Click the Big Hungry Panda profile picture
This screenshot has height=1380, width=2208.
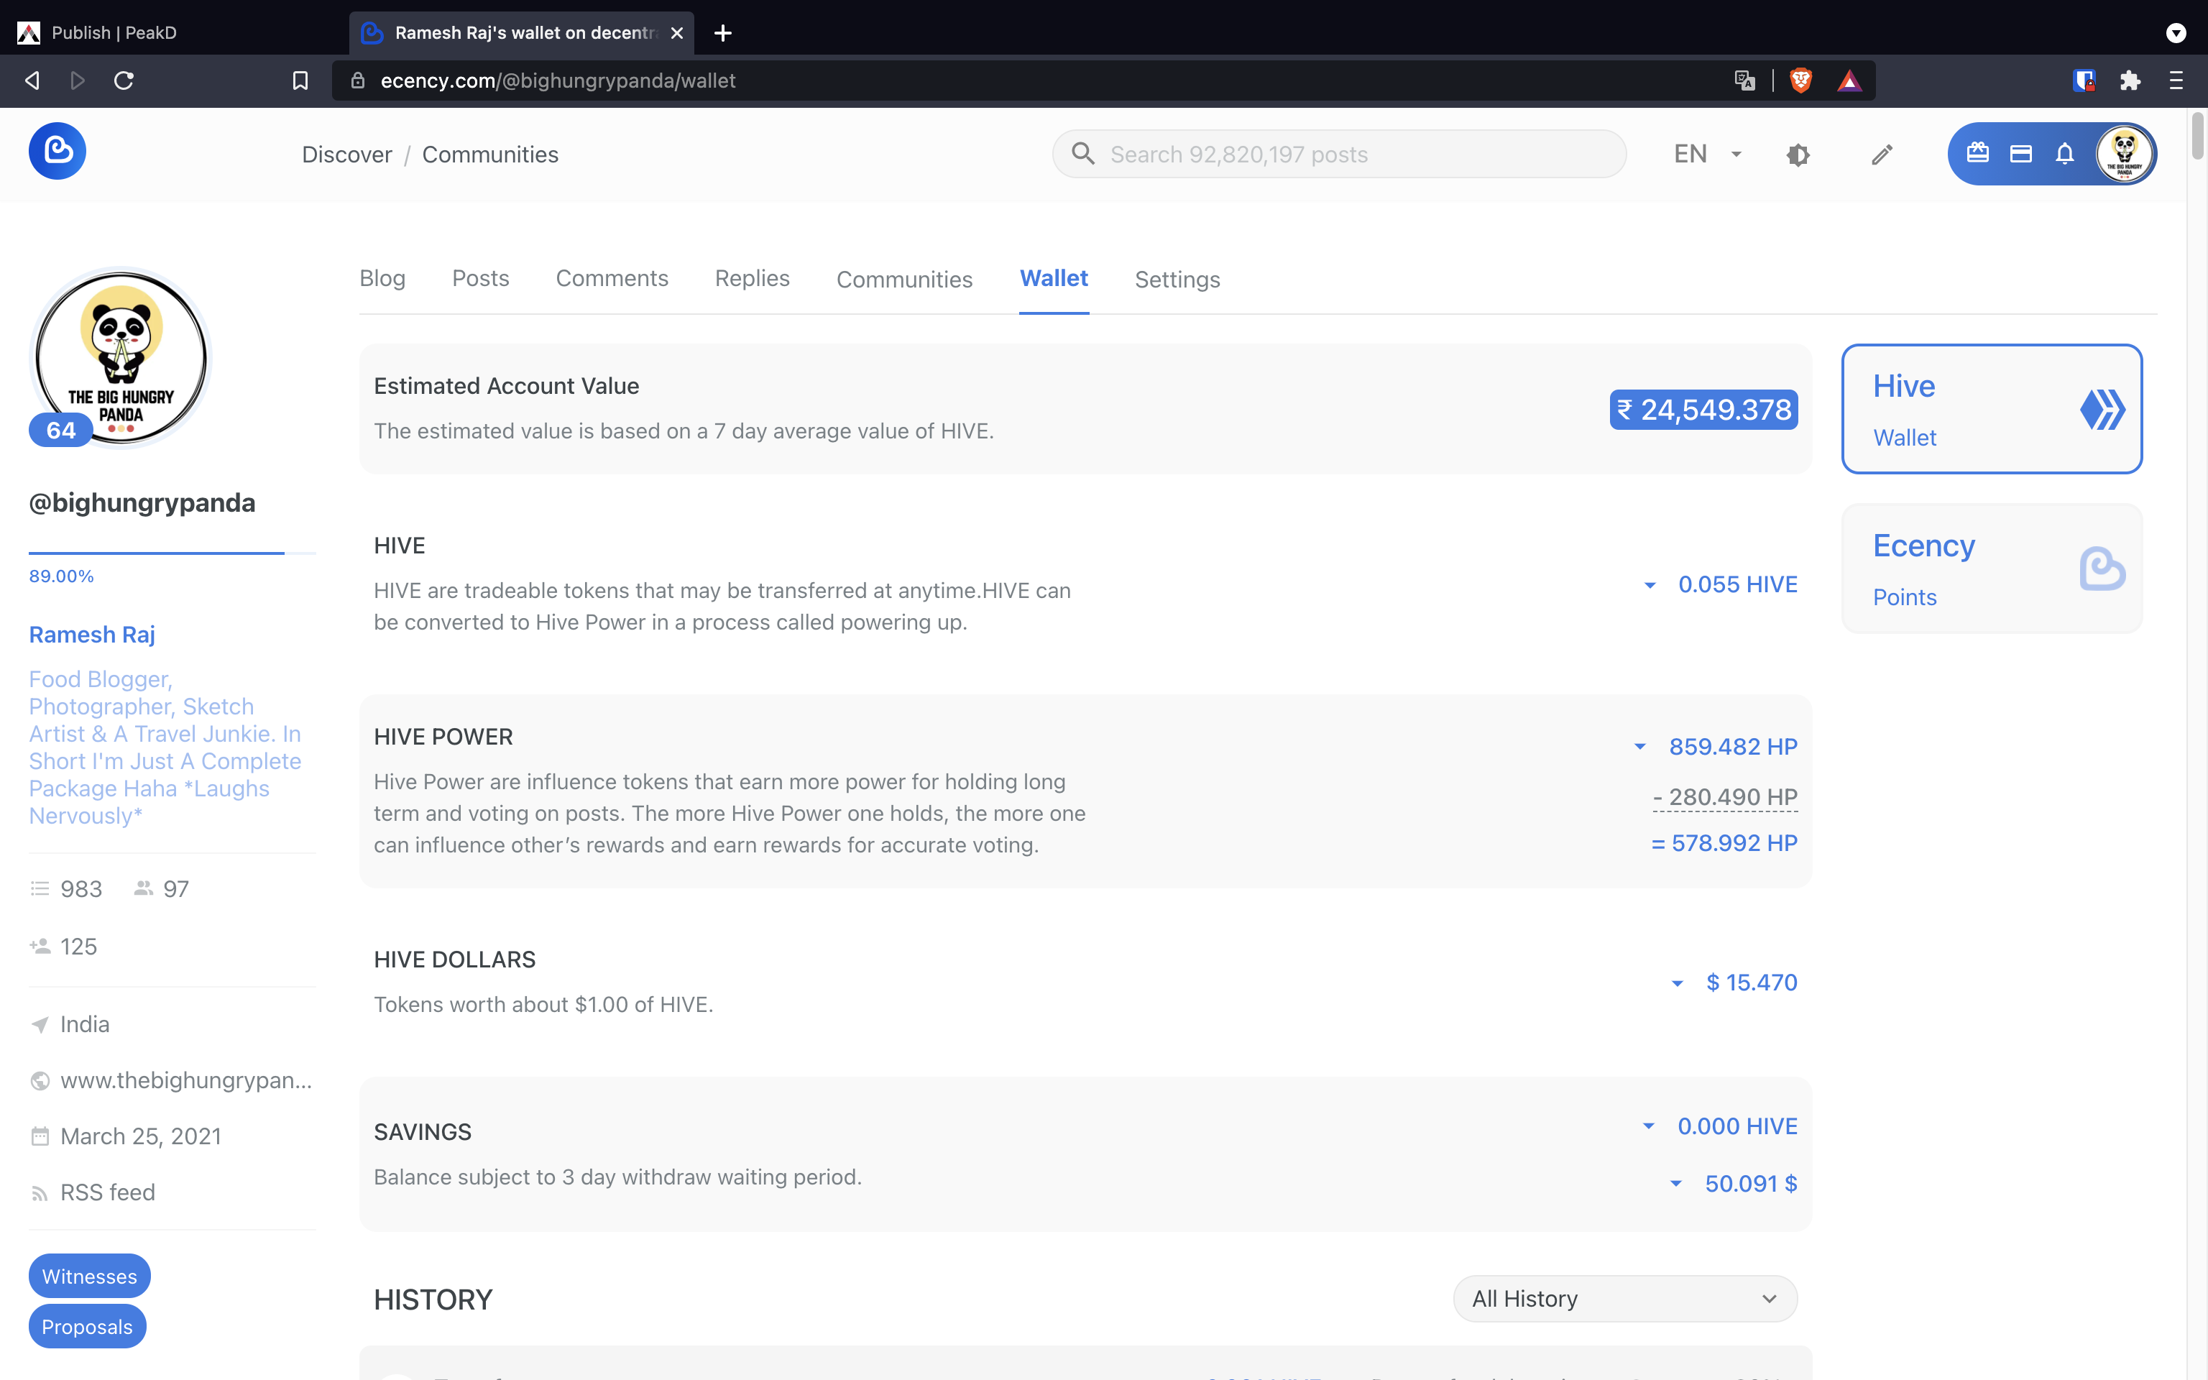121,358
